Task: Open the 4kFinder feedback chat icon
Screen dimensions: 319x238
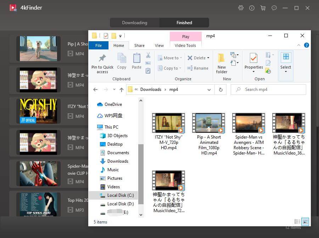Action: coord(274,7)
